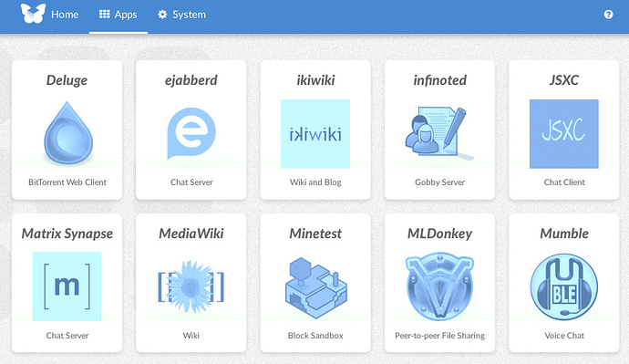Screen dimensions: 629x364
Task: Open the help question mark icon
Action: coord(608,15)
